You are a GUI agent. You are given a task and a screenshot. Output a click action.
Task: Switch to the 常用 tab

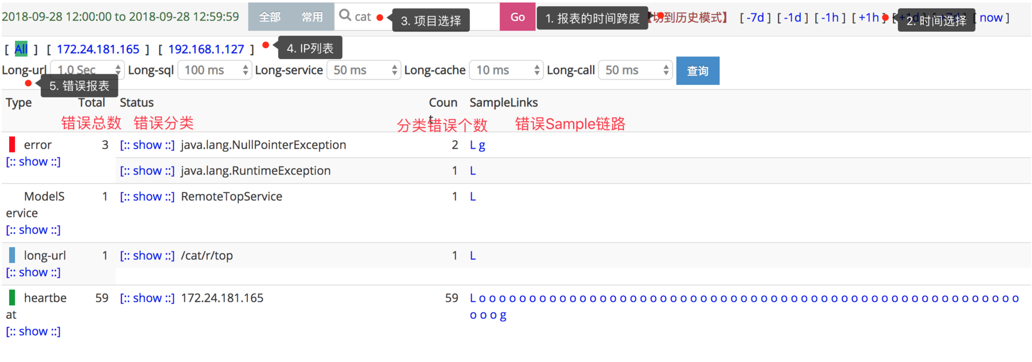[x=312, y=17]
